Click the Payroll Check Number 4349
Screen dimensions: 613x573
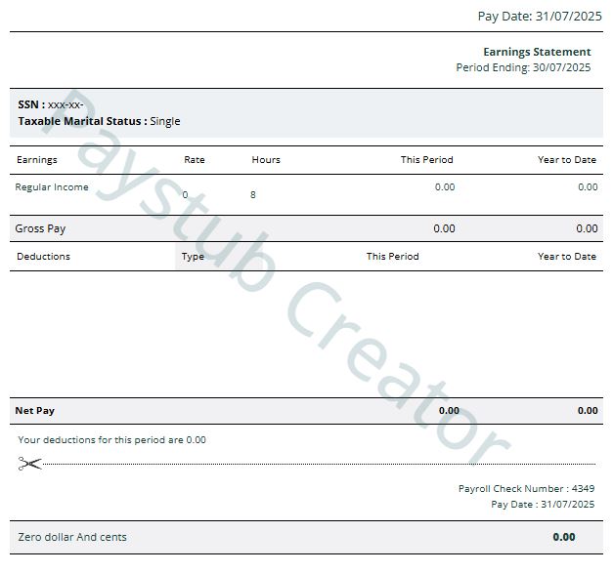[x=526, y=488]
